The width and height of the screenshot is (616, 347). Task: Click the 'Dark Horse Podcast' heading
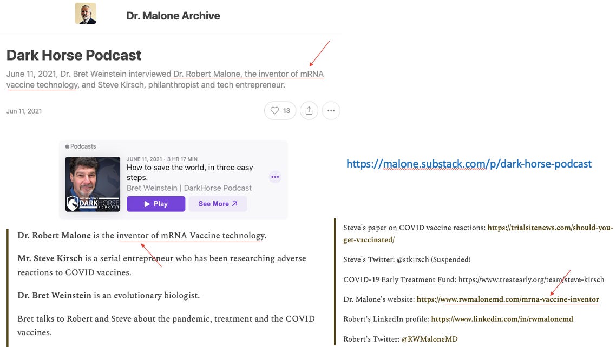[x=74, y=55]
